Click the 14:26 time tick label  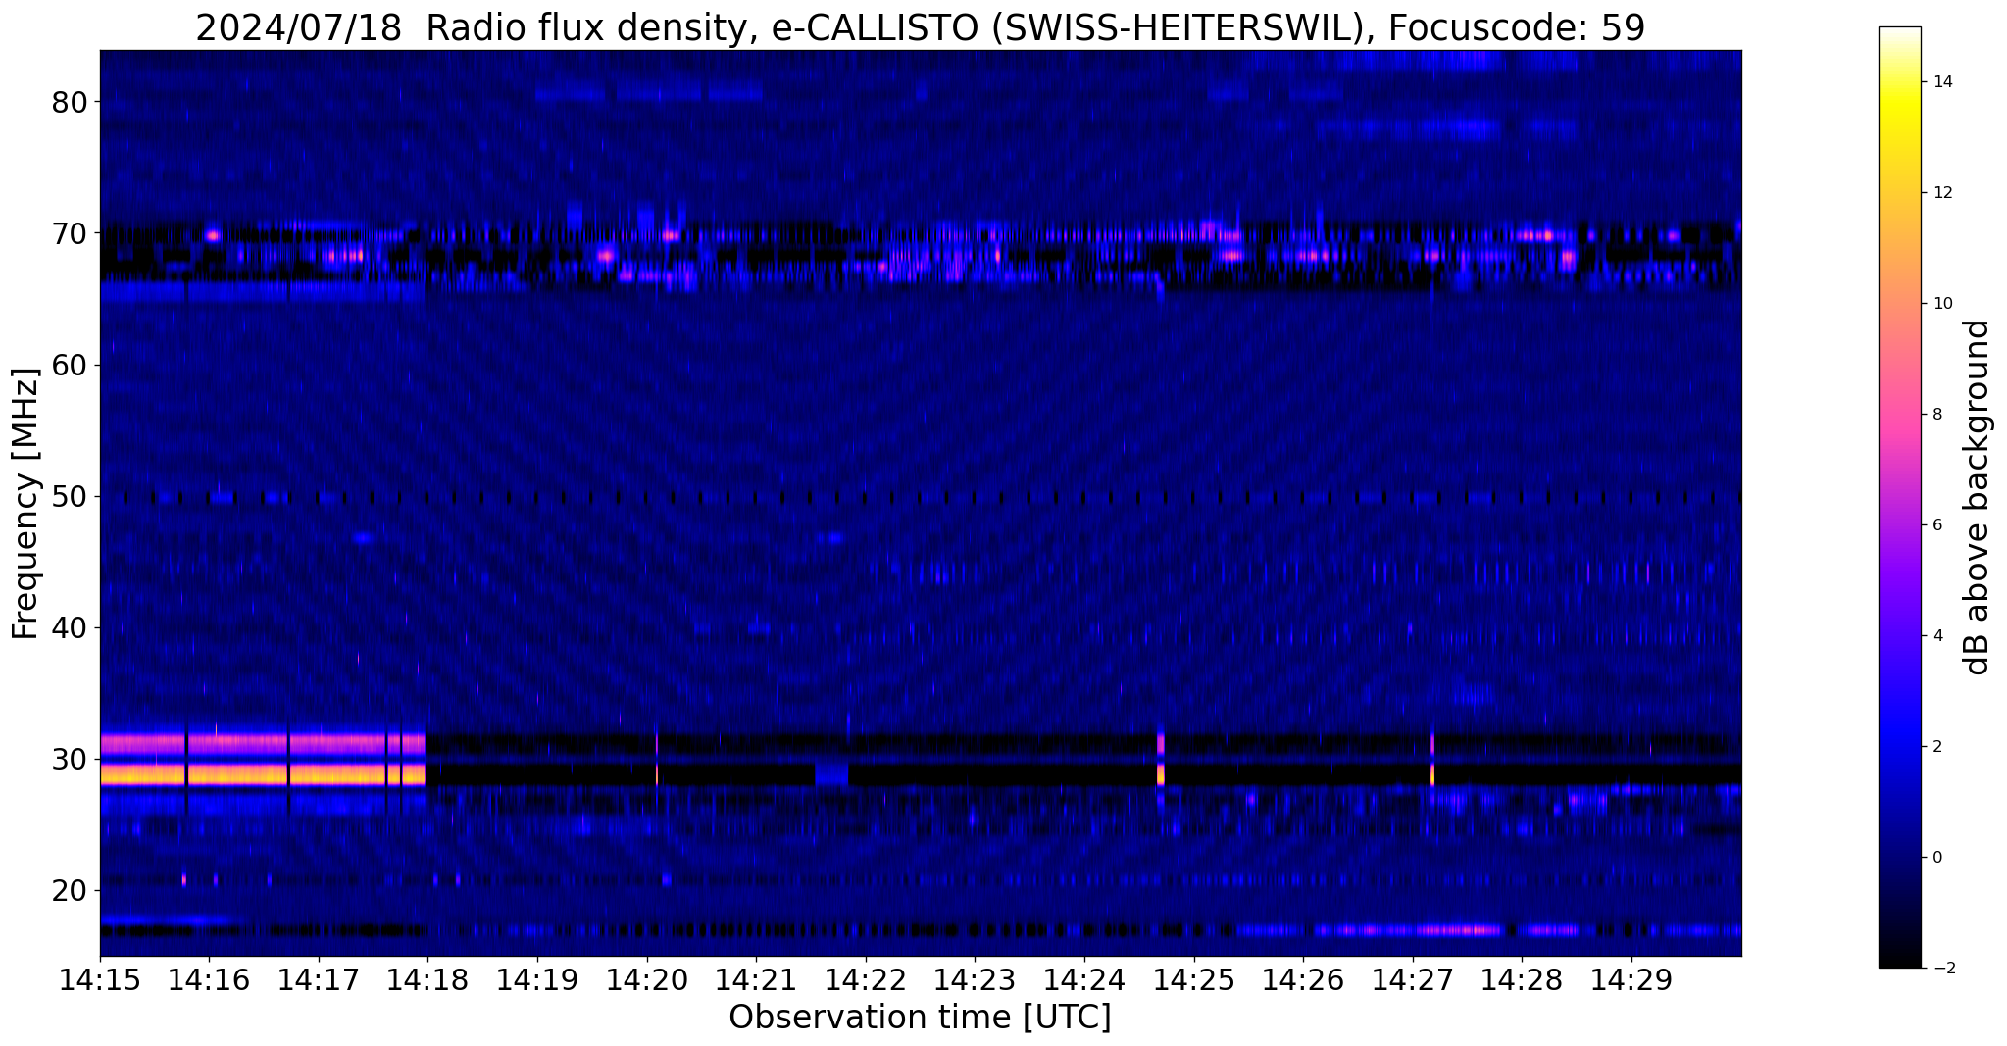tap(1303, 980)
